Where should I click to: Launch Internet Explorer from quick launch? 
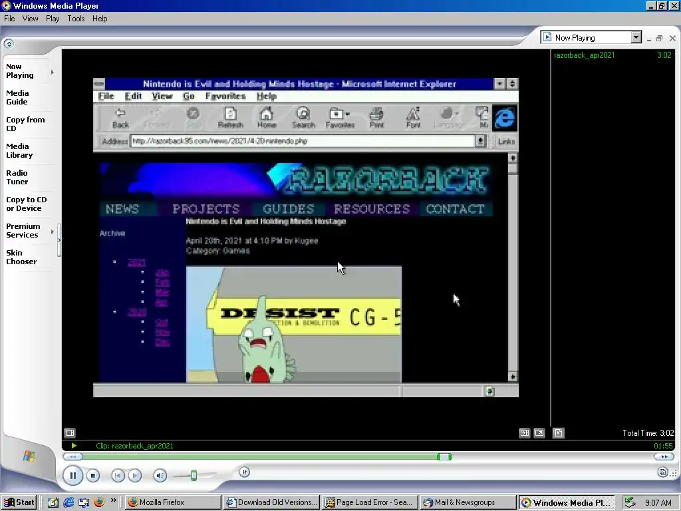[x=68, y=502]
